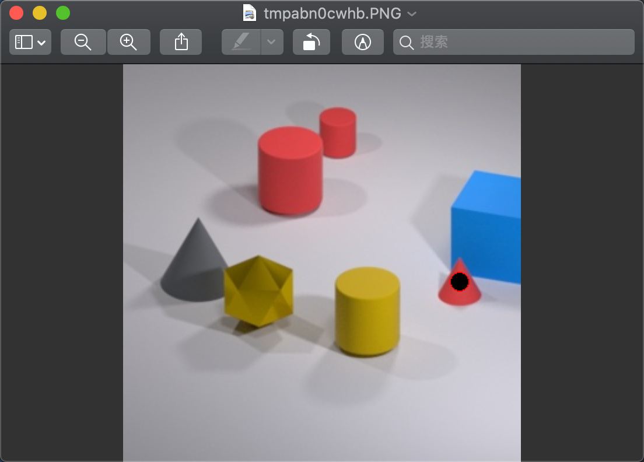The height and width of the screenshot is (462, 644).
Task: Click the displayed image of 3D shapes
Action: coord(322,263)
